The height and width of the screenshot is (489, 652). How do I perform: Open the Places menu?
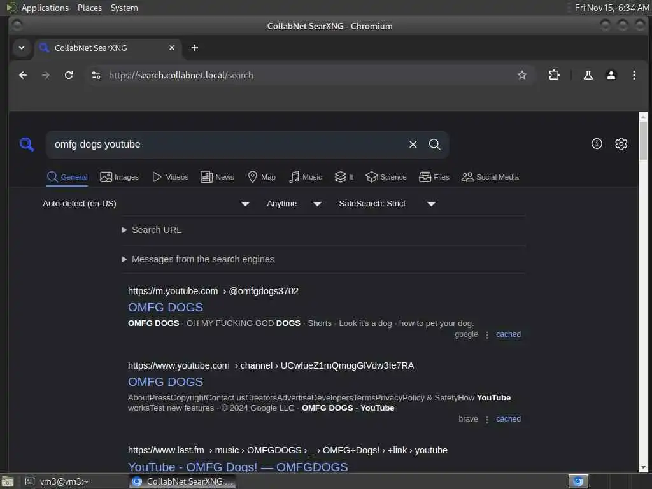pos(89,8)
